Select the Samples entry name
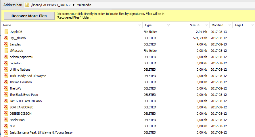The width and height of the screenshot is (255, 137). click(x=15, y=45)
